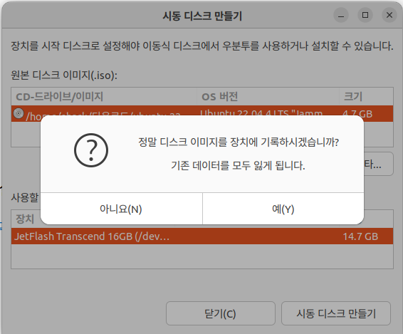Select the JetFlash Transcend 16GB device row
The height and width of the screenshot is (334, 403).
(x=202, y=236)
